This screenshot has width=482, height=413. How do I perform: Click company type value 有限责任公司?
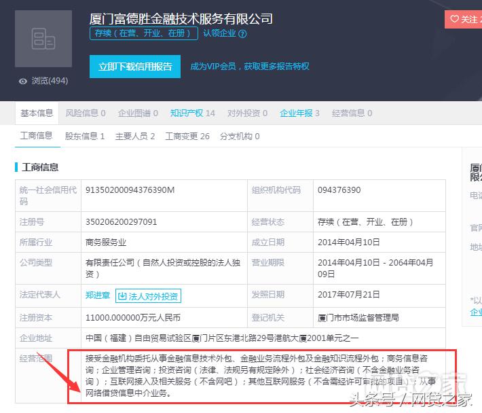point(163,268)
